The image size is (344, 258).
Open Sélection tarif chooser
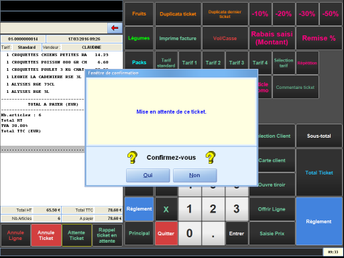(284, 63)
